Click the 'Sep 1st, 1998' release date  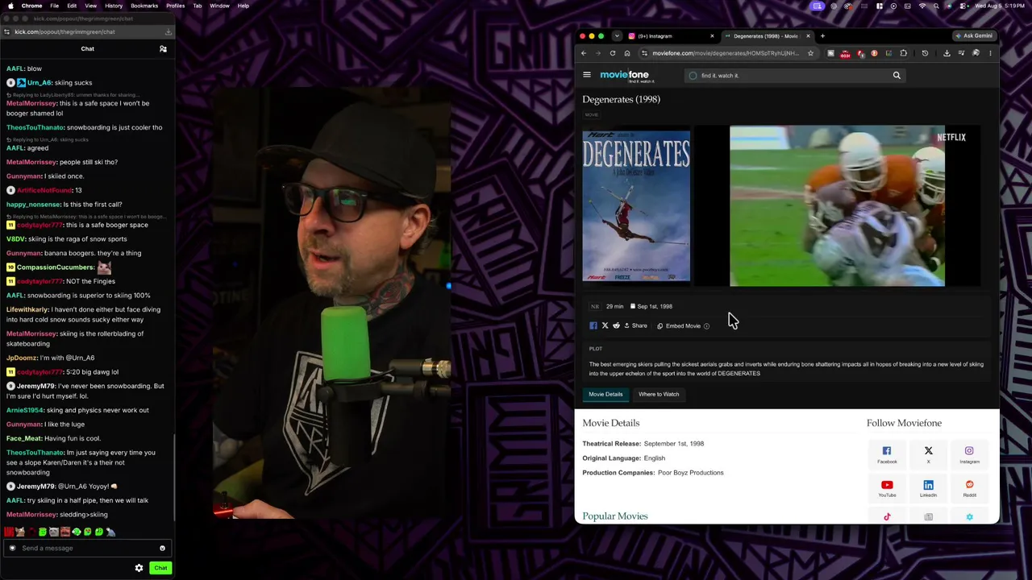click(655, 306)
